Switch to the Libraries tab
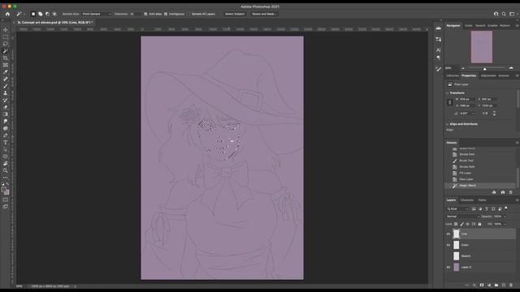The image size is (520, 292). [453, 75]
